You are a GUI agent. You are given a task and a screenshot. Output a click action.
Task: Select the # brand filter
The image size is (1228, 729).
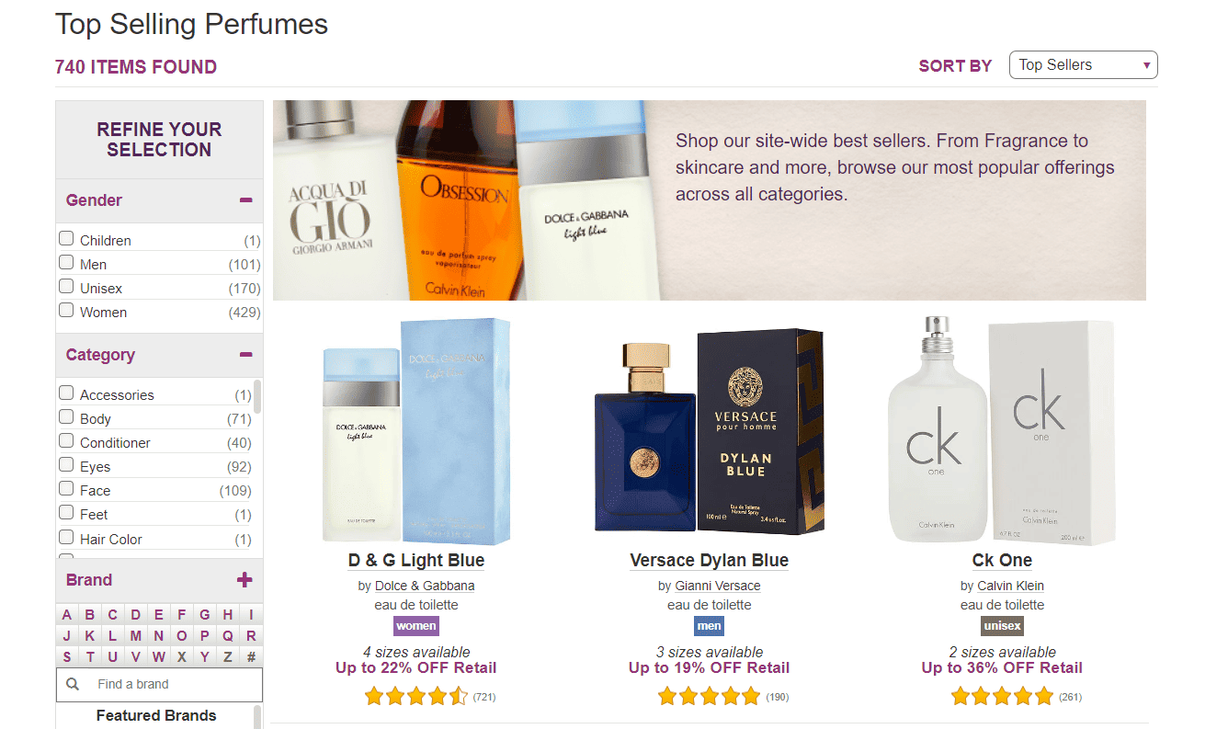pos(251,657)
